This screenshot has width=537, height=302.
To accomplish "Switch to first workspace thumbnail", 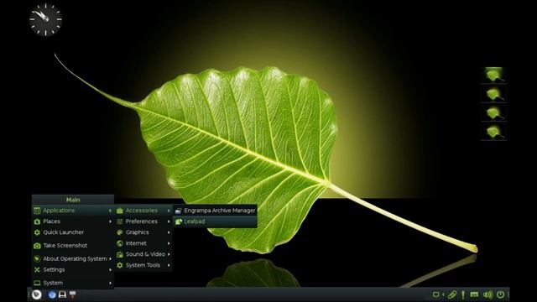I will coord(493,75).
